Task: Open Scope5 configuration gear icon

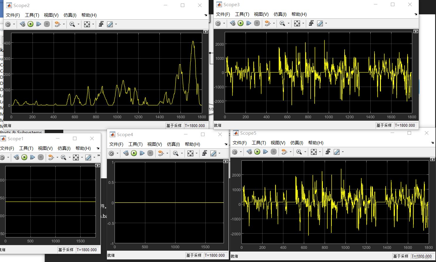Action: 235,152
